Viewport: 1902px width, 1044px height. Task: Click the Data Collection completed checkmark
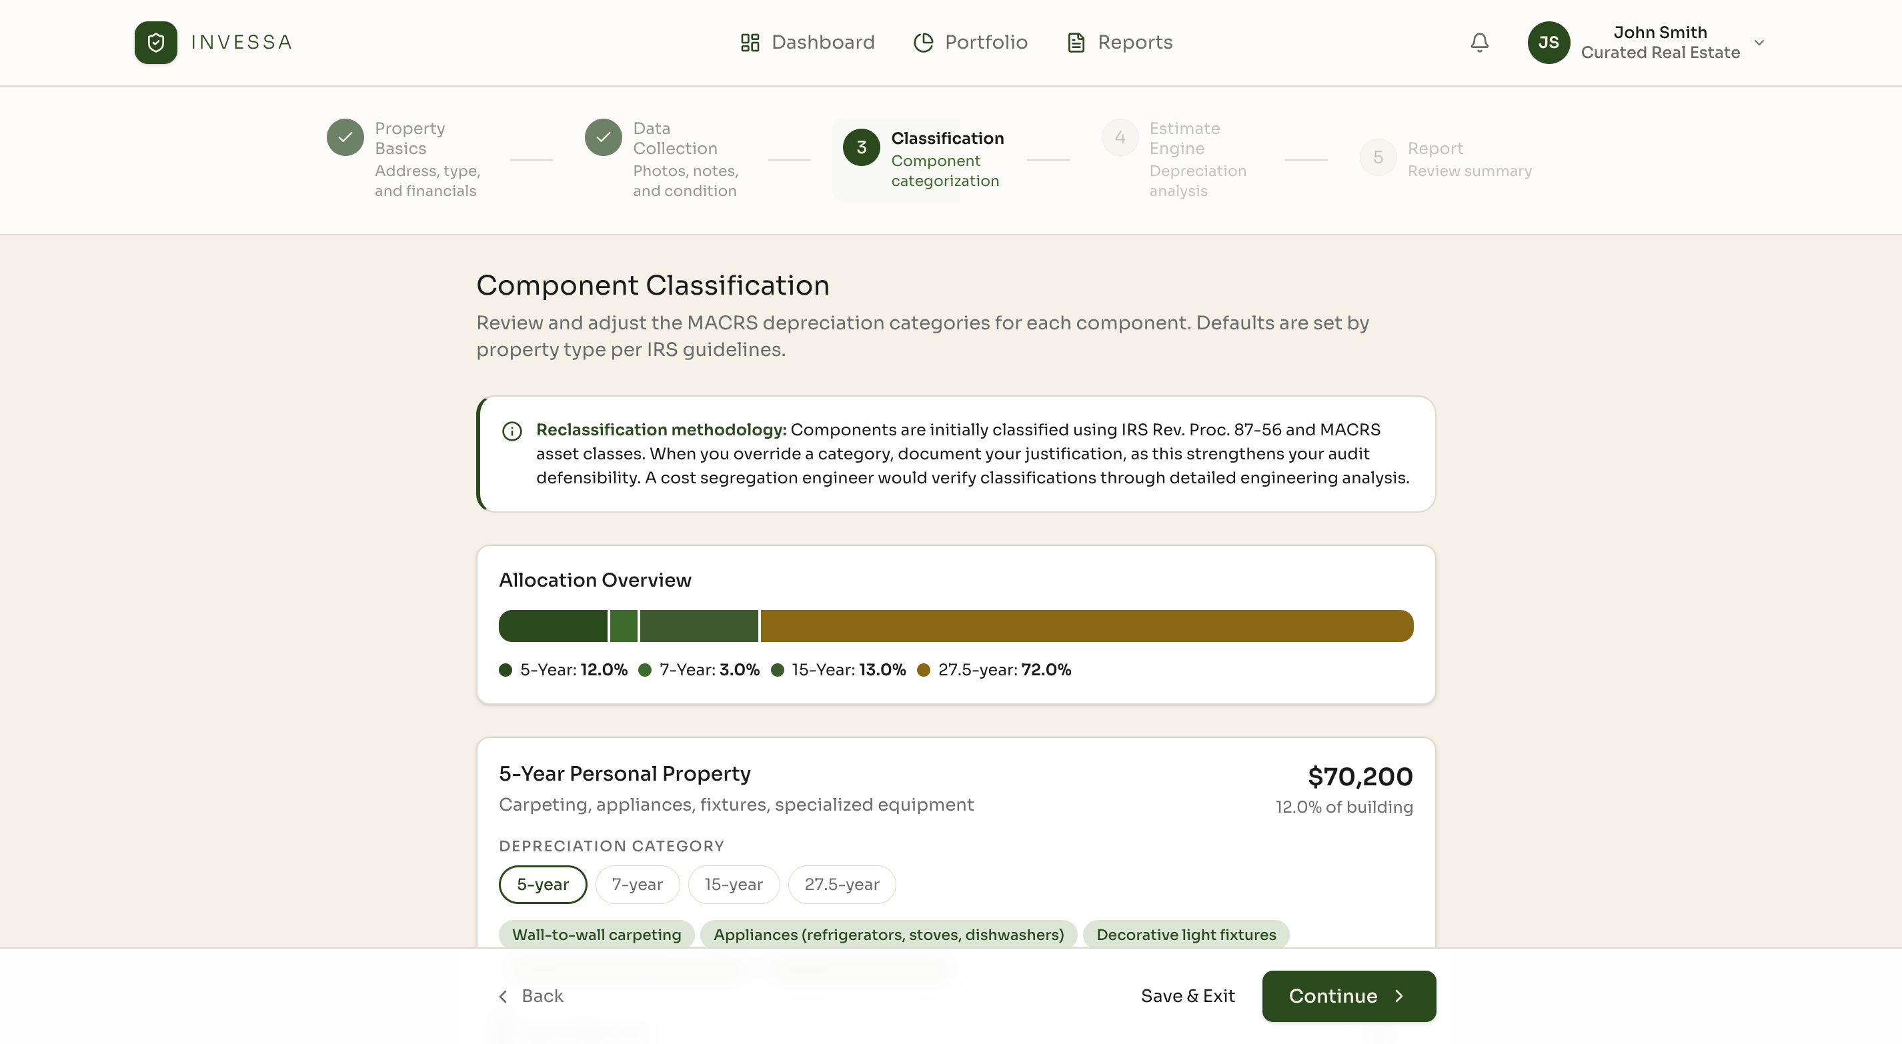[604, 137]
